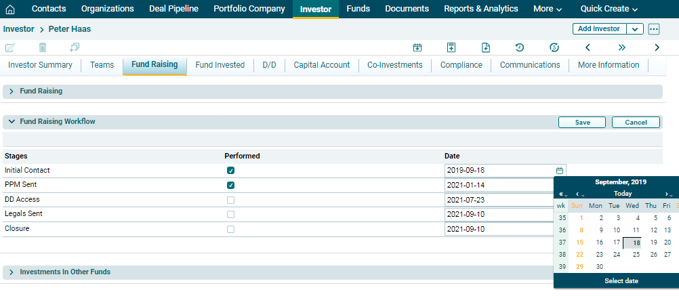Go to previous record arrow
679x296 pixels.
pos(588,47)
